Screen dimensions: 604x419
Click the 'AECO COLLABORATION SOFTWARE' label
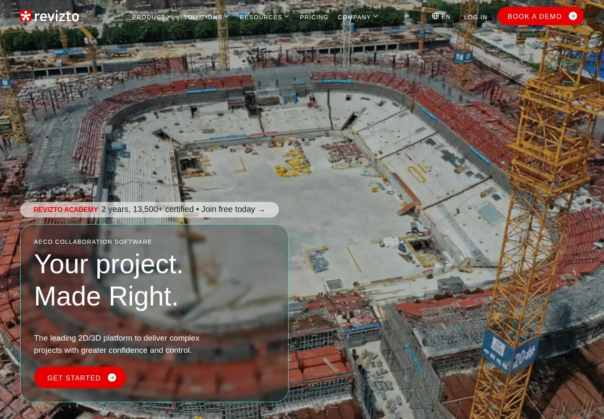[x=93, y=242]
